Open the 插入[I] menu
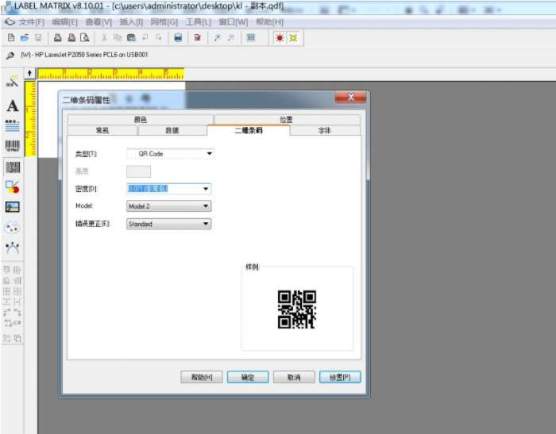This screenshot has width=556, height=434. coord(131,22)
